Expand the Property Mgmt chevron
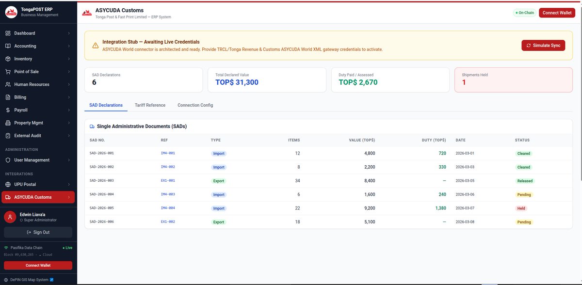This screenshot has width=582, height=285. pos(68,123)
